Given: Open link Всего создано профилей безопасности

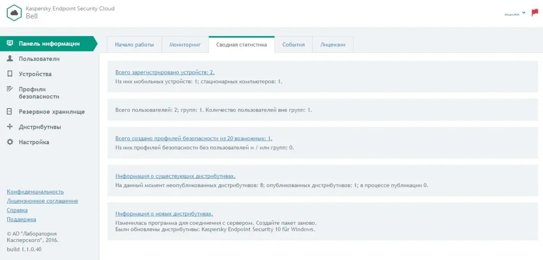Looking at the screenshot, I should pos(194,138).
